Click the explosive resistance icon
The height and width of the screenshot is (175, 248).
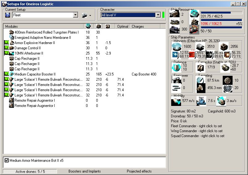click(x=227, y=55)
